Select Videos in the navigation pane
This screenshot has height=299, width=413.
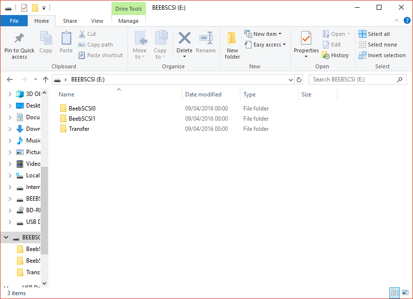[28, 163]
